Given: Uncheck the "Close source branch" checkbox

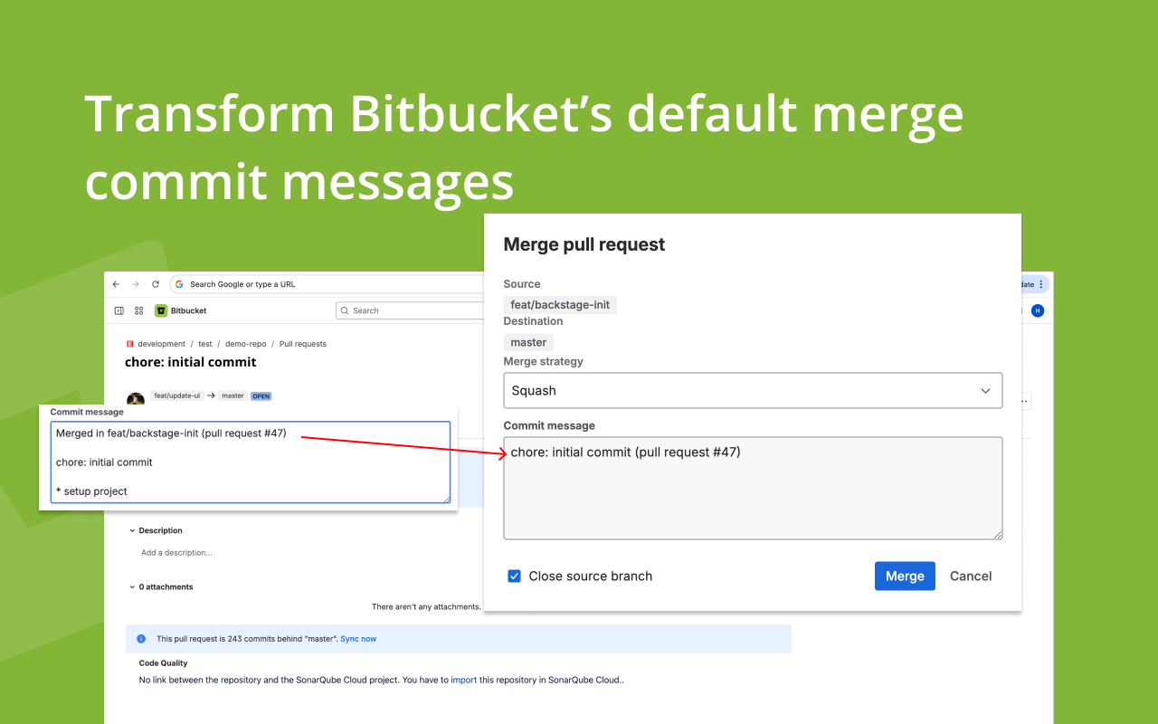Looking at the screenshot, I should [514, 576].
